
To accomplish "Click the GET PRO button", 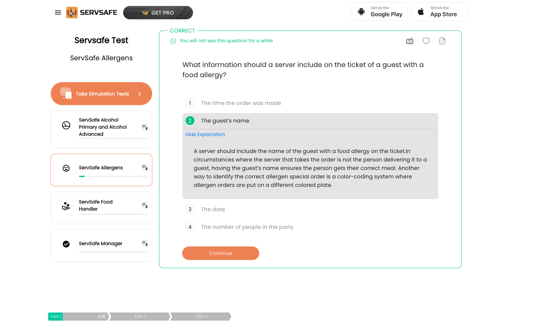I will click(158, 13).
